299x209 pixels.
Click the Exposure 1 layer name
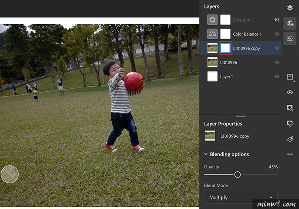pyautogui.click(x=243, y=20)
